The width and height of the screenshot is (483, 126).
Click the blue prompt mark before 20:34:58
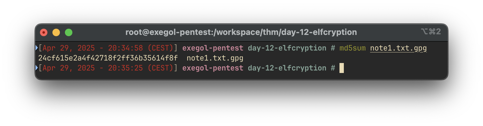coord(37,48)
